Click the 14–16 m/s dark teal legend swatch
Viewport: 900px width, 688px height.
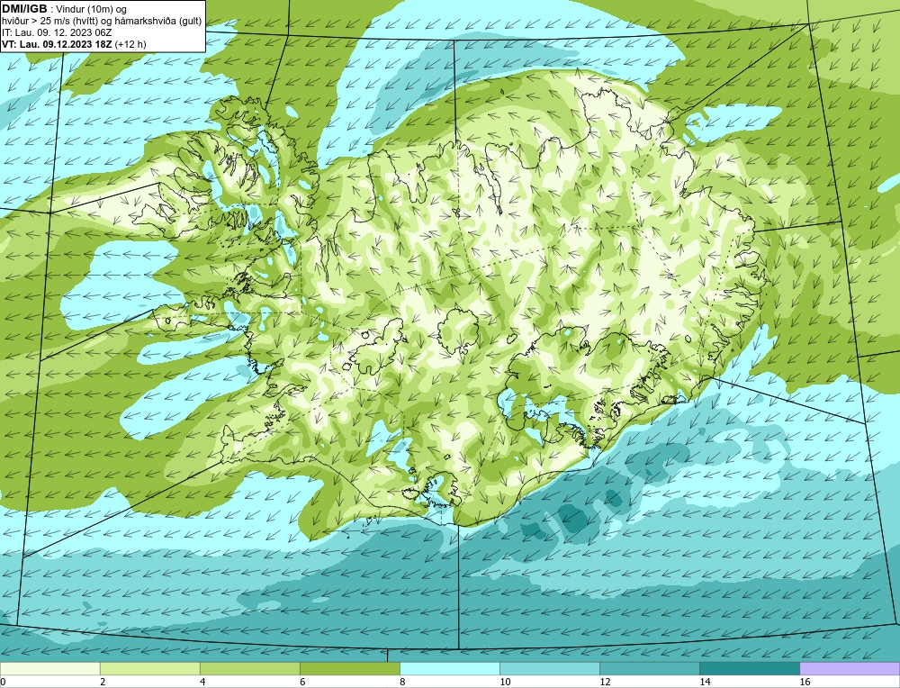(x=749, y=668)
